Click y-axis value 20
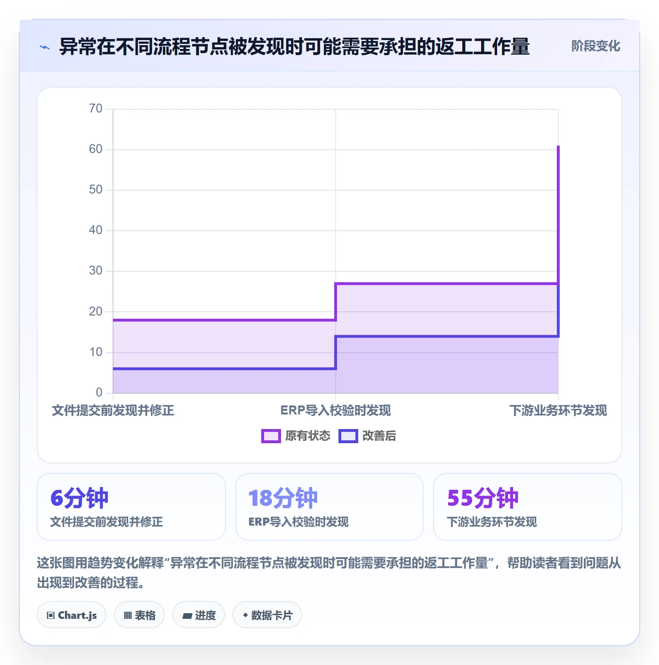 point(96,311)
